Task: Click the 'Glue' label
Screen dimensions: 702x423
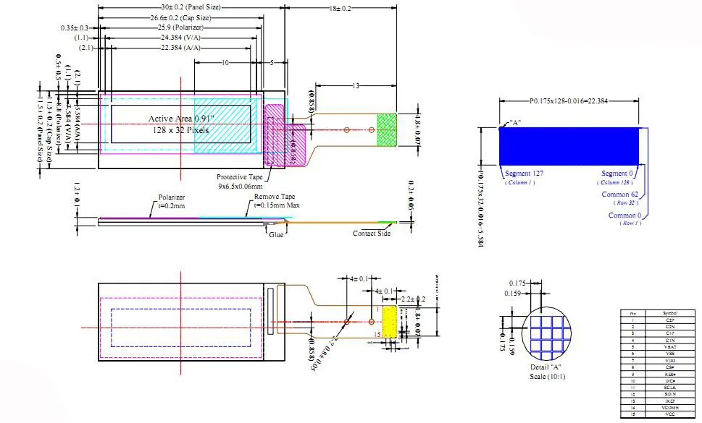Action: (276, 234)
